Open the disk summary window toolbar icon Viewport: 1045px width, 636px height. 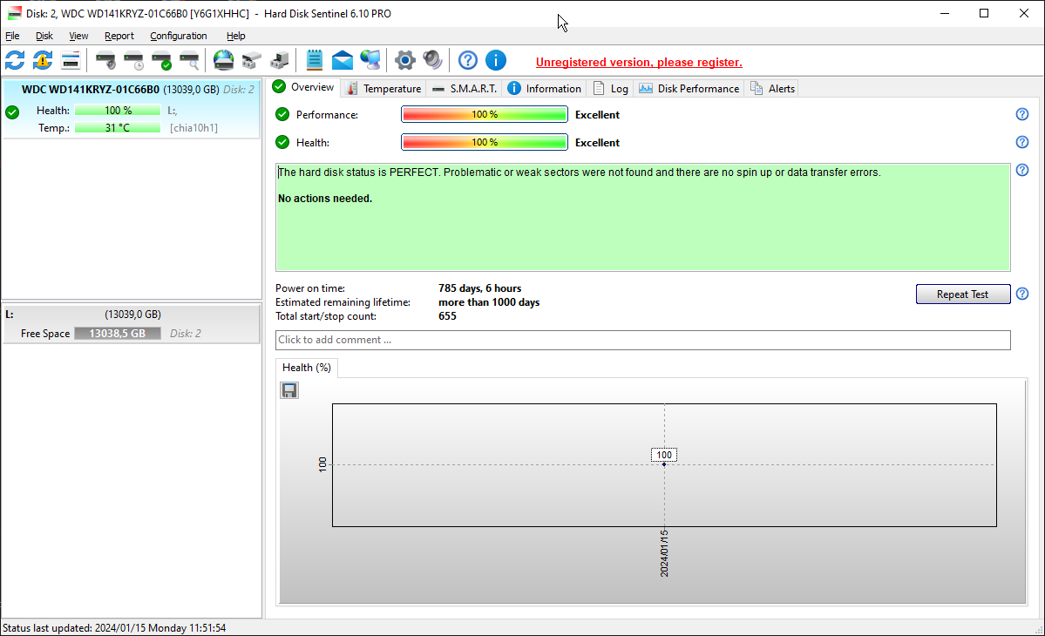tap(71, 61)
